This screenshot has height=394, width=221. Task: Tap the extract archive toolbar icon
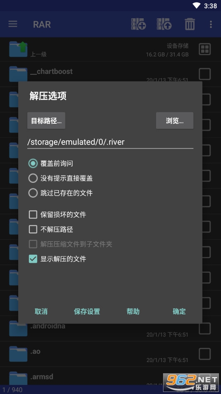coord(164,24)
